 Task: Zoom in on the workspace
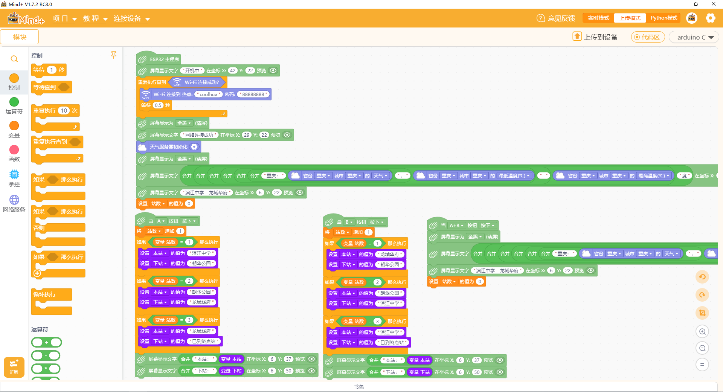(x=702, y=332)
